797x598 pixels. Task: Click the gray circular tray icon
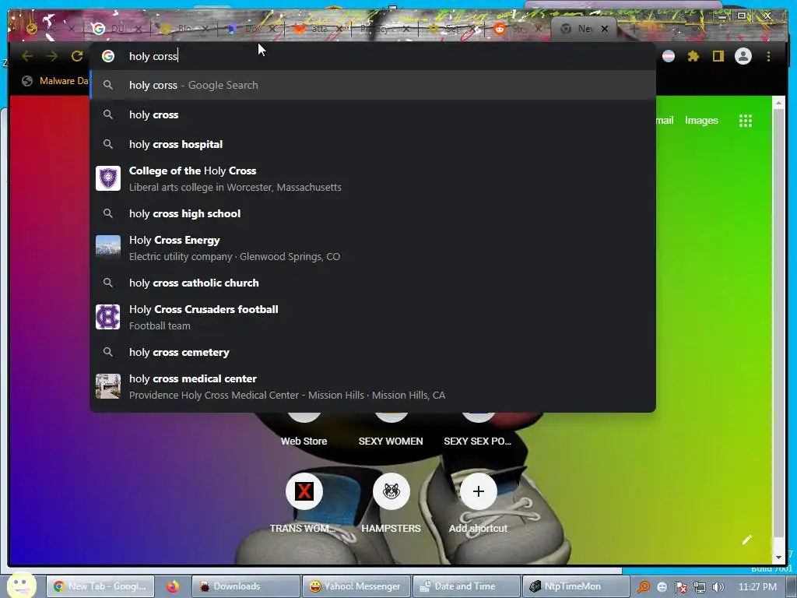click(662, 587)
